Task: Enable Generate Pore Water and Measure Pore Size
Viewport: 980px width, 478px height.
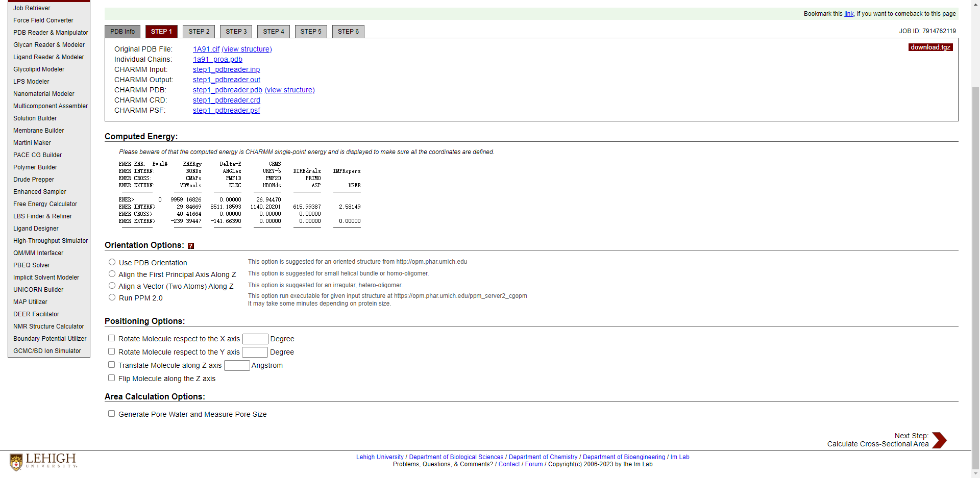Action: [111, 413]
